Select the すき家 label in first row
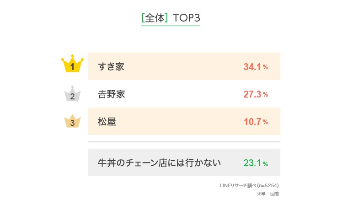This screenshot has height=212, width=342. click(111, 67)
